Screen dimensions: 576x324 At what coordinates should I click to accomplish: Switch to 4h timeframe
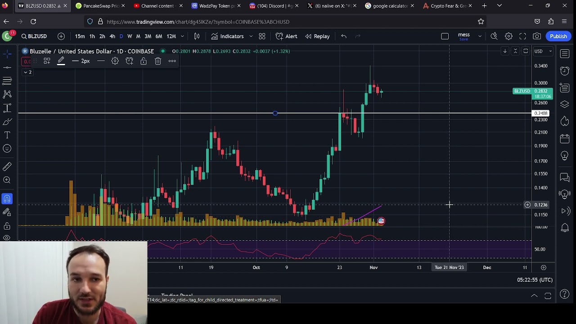click(x=112, y=36)
